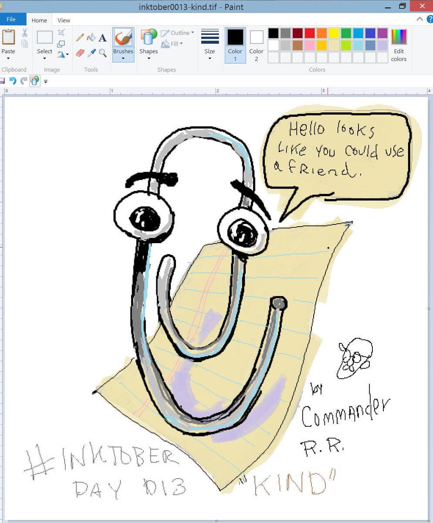The image size is (433, 523).
Task: Pick the pink rose color swatch
Action: [x=310, y=45]
